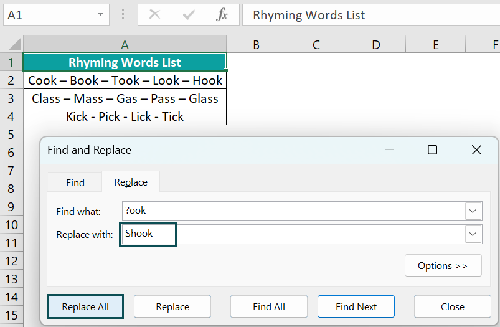Click the Select All corner triangle
The image size is (500, 327).
click(x=14, y=44)
